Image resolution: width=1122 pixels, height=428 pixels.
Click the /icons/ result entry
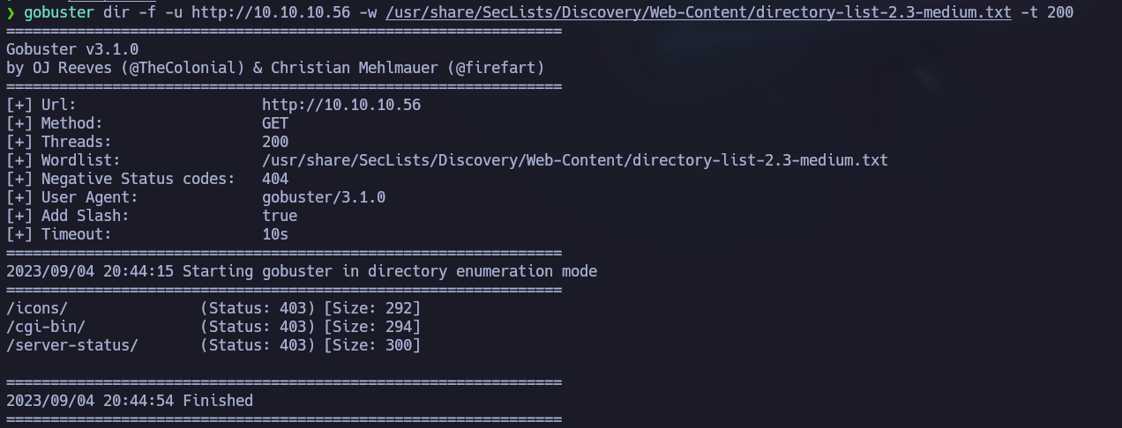click(213, 308)
